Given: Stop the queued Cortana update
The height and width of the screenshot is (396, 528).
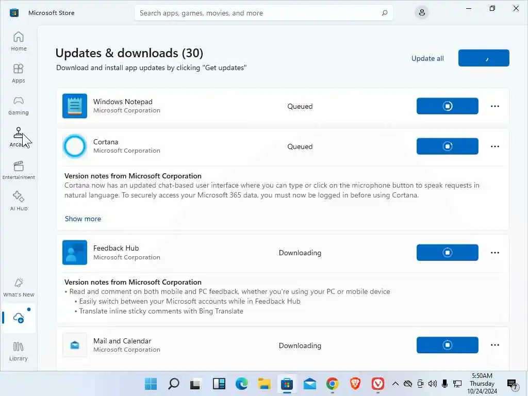Looking at the screenshot, I should click(447, 146).
